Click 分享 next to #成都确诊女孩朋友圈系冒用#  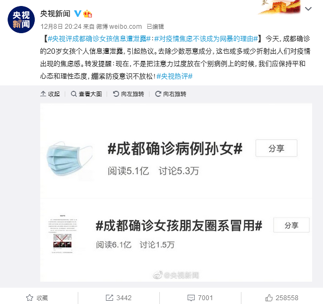pos(291,225)
